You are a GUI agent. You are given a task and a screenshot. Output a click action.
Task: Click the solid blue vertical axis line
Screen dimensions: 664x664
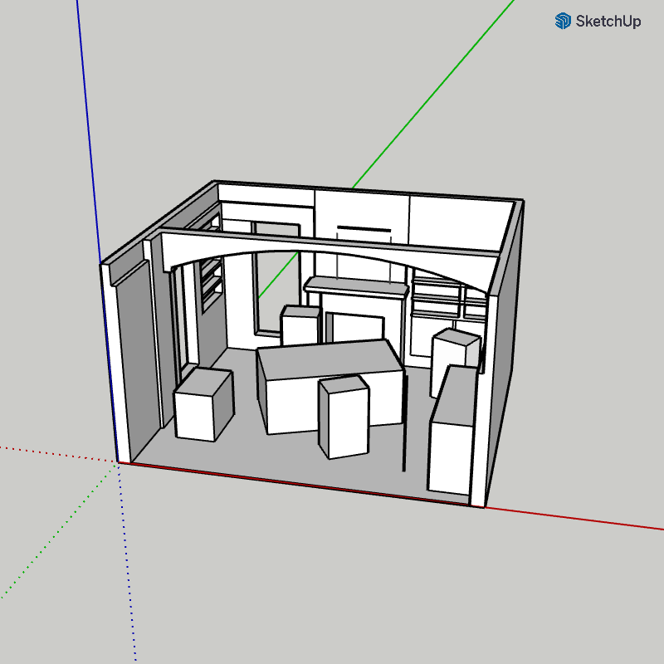[89, 131]
